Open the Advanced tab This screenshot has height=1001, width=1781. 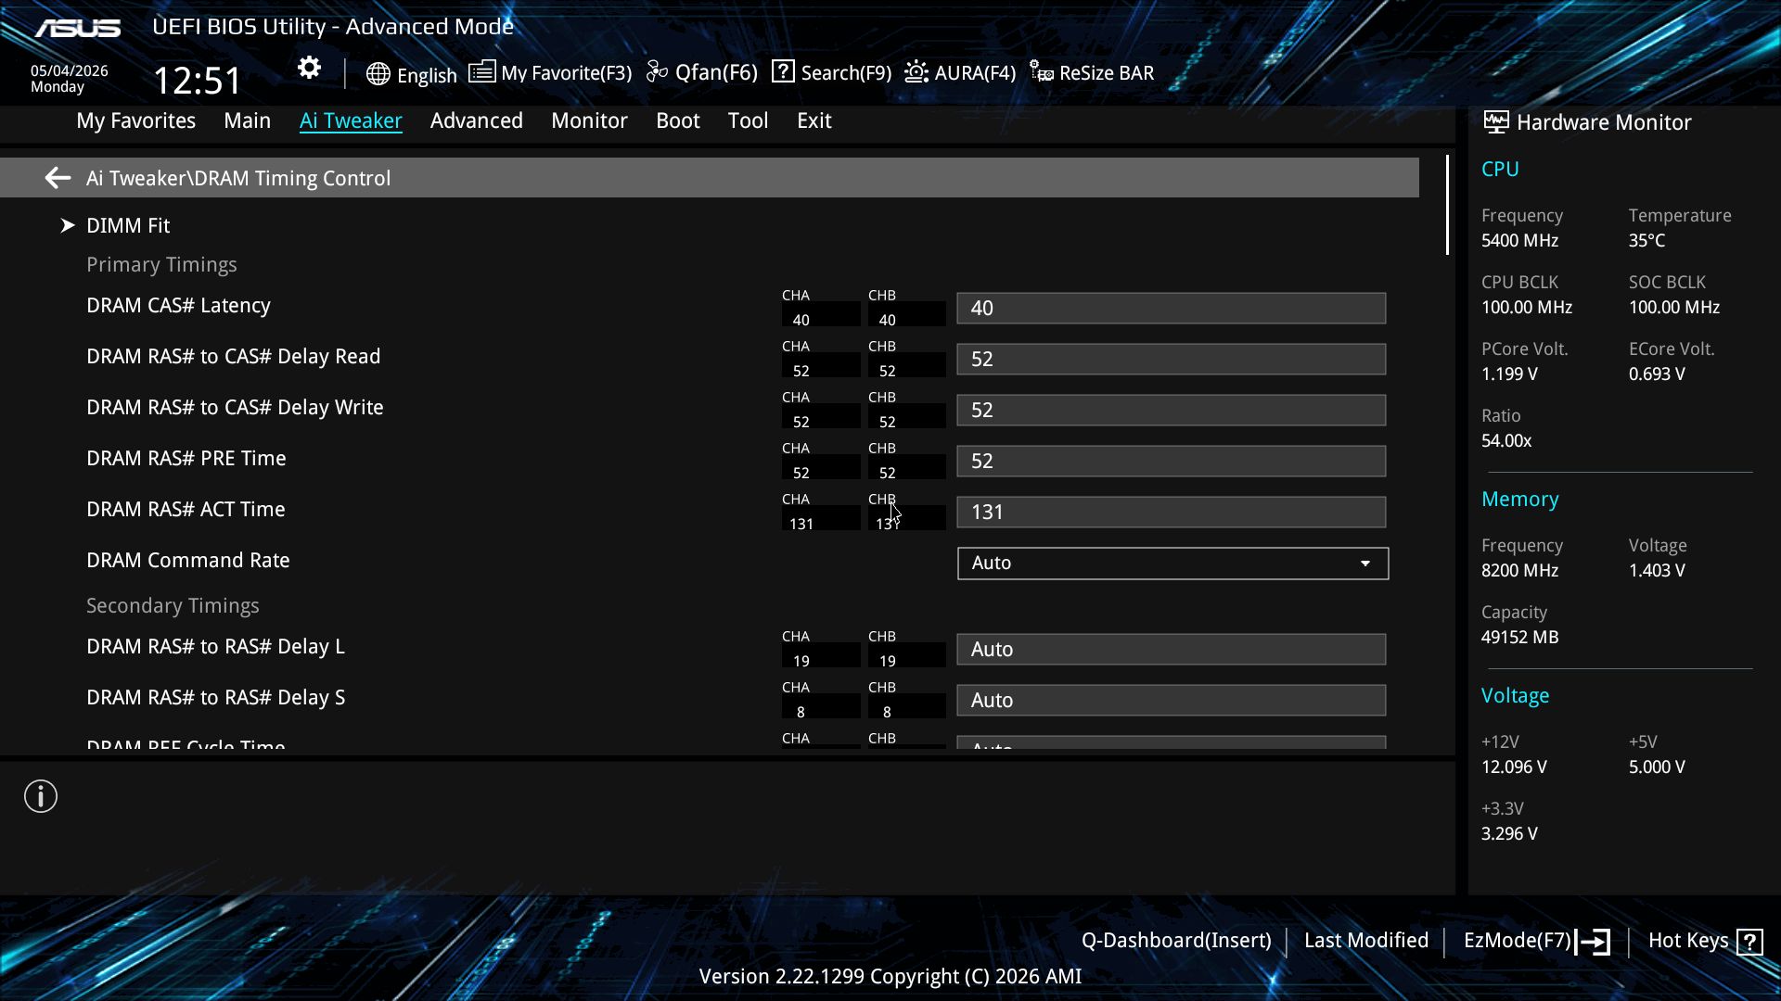(476, 120)
